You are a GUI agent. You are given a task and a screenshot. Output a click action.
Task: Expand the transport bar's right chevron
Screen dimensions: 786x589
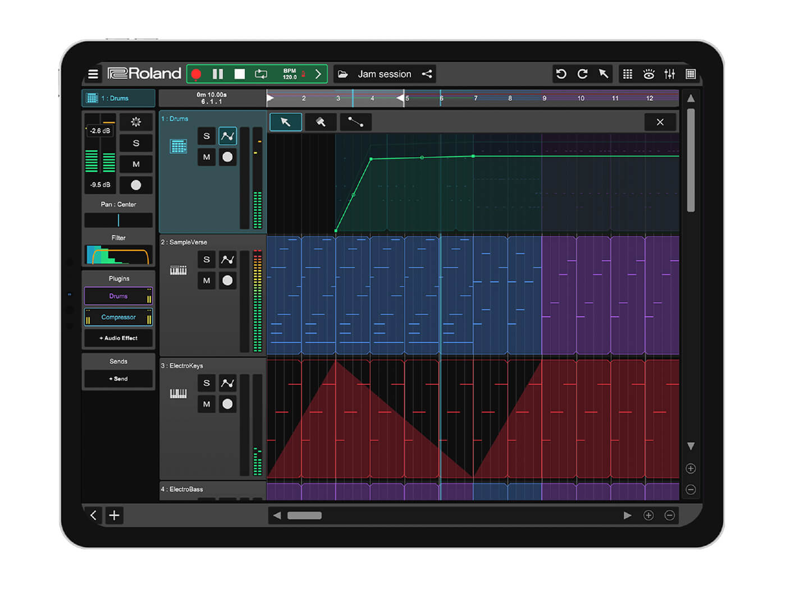click(x=318, y=74)
